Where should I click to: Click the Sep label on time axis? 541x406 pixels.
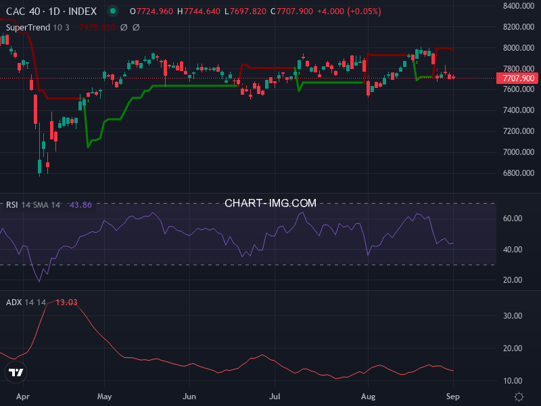coord(453,397)
